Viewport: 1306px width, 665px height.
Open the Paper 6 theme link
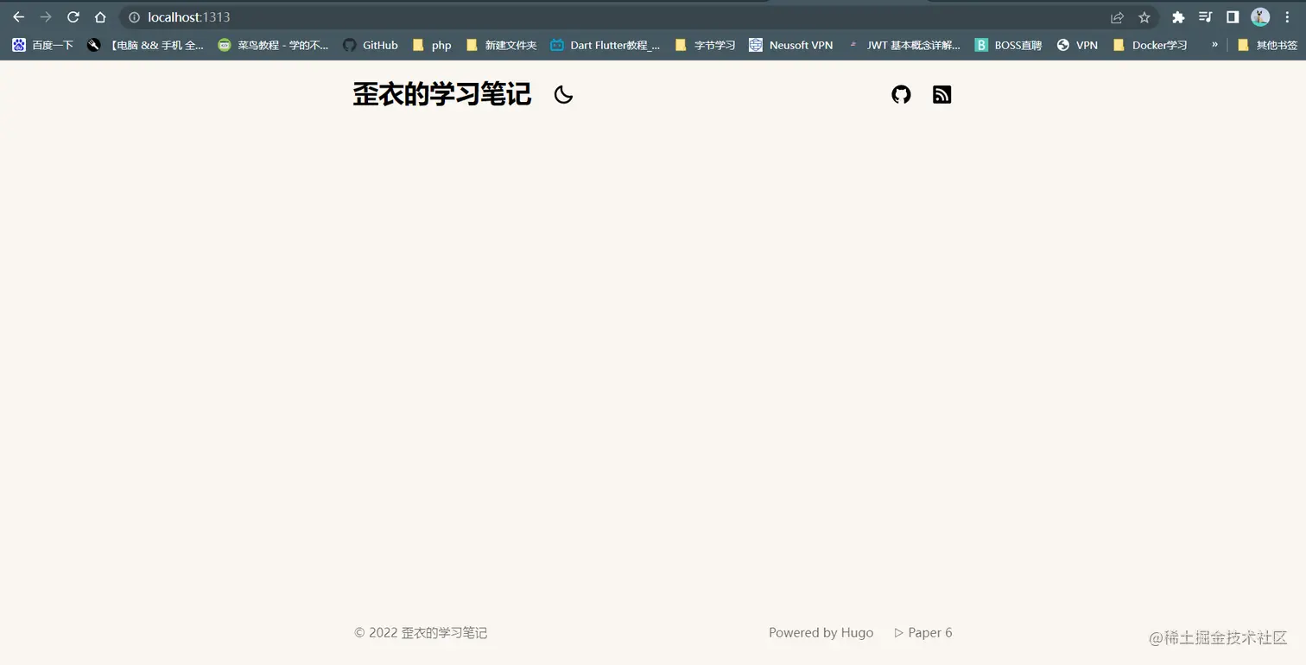(929, 632)
